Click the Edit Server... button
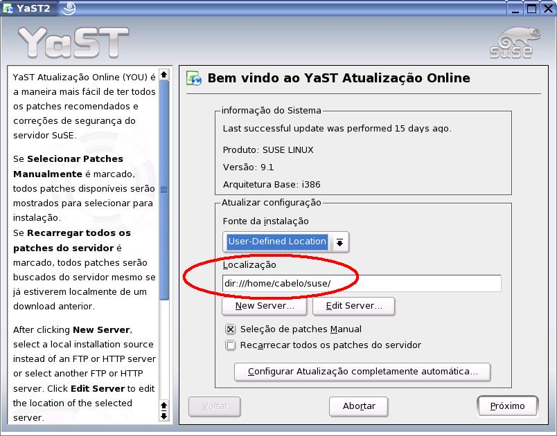557x436 pixels. tap(353, 306)
